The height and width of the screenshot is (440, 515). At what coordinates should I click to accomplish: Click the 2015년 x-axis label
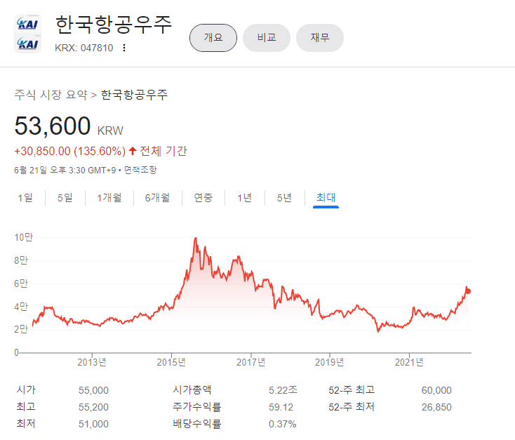point(171,362)
